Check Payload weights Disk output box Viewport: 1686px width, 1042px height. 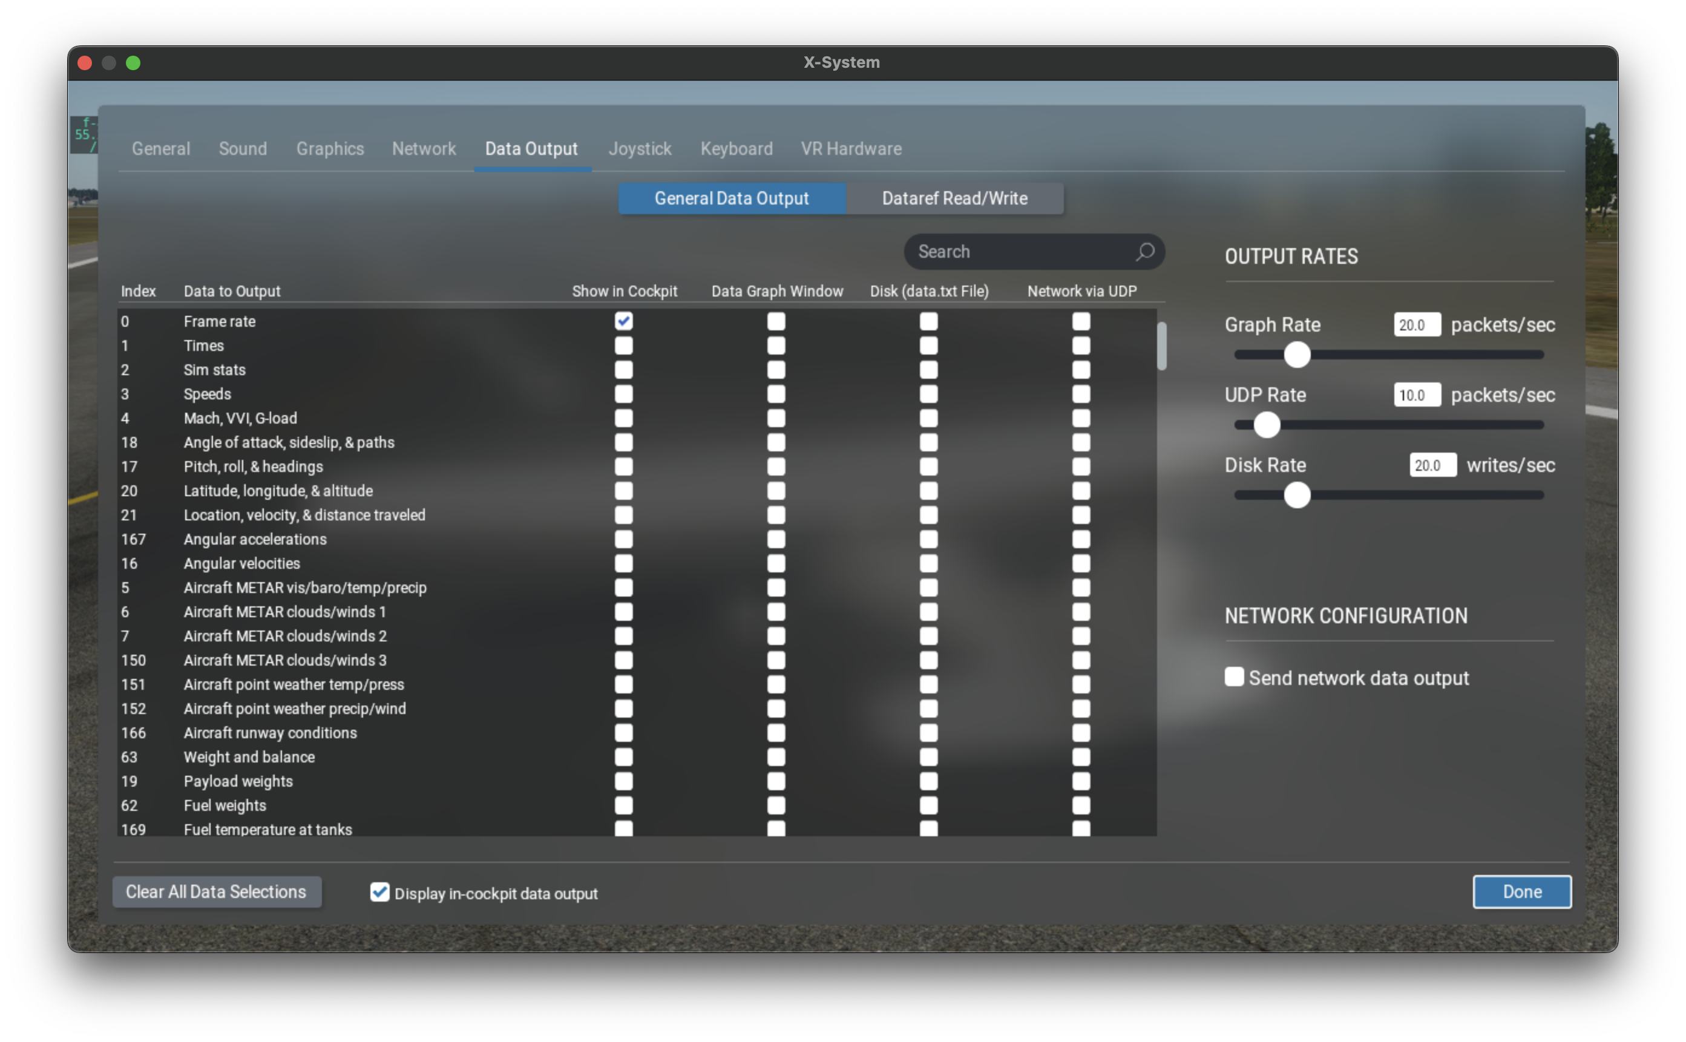click(928, 781)
